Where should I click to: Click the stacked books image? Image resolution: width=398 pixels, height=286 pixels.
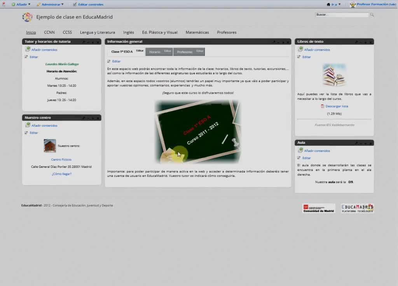[334, 75]
